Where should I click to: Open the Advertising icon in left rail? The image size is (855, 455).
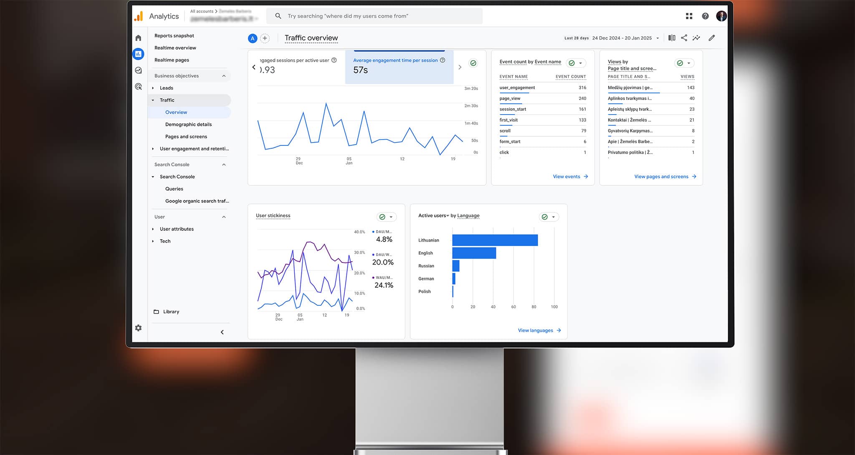click(x=138, y=87)
